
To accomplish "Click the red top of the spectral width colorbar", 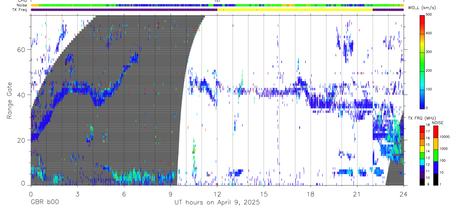I will click(422, 19).
